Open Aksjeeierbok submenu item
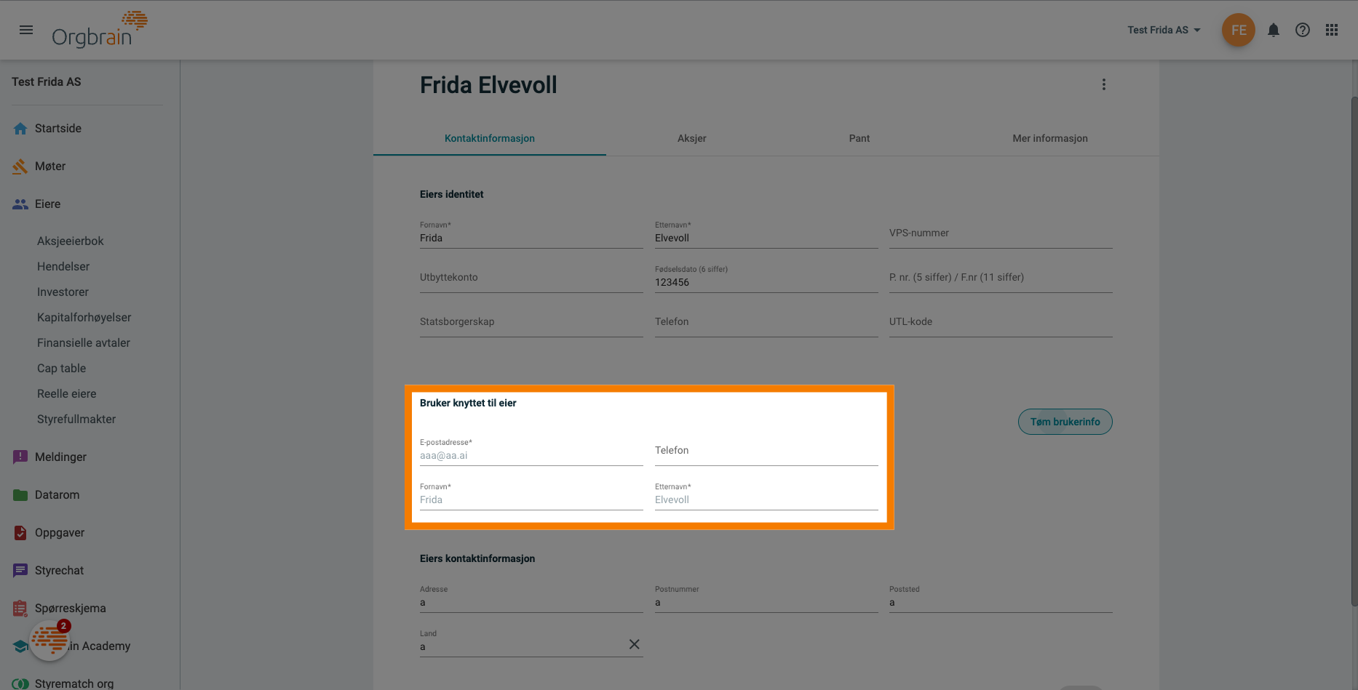 tap(71, 241)
